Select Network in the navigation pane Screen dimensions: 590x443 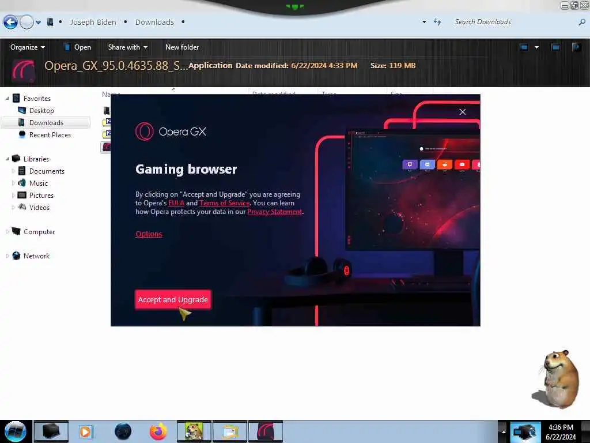tap(36, 256)
